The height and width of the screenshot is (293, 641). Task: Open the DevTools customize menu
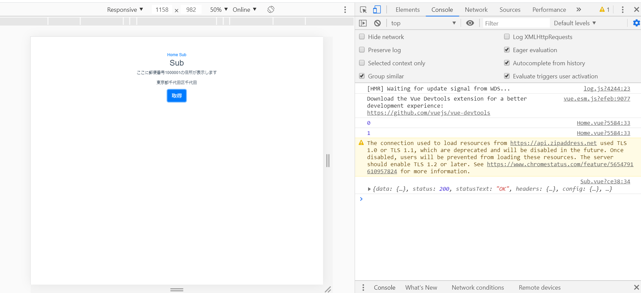coord(622,10)
